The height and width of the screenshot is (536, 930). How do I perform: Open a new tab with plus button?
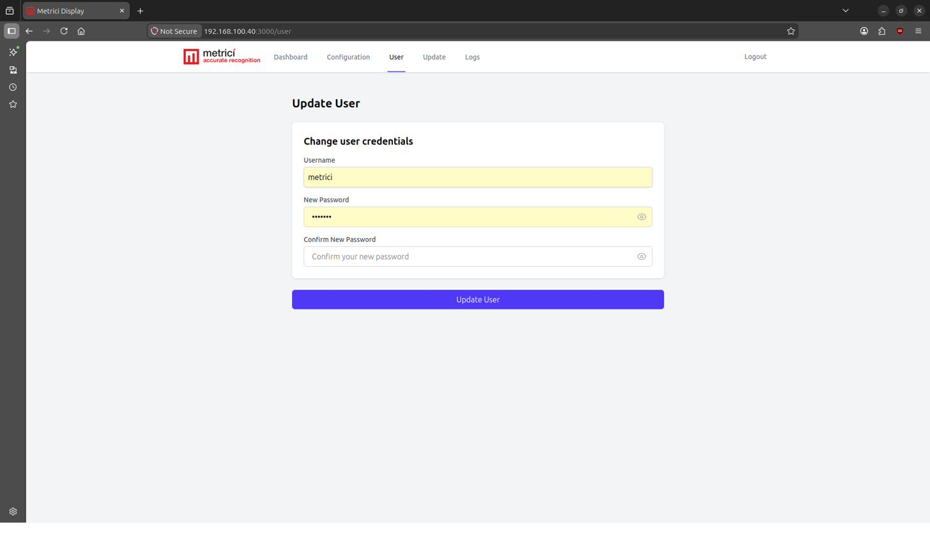point(140,11)
